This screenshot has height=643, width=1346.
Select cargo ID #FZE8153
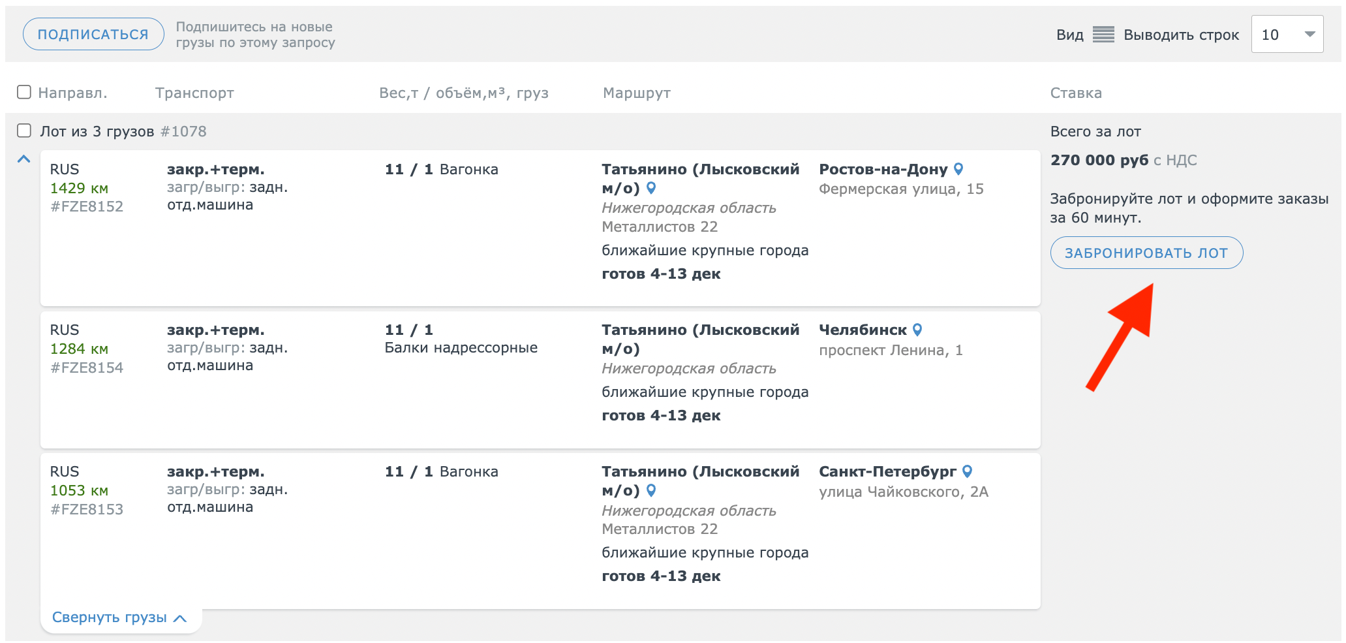[x=87, y=510]
